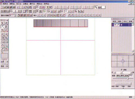Pick the magnifier zoom tool
The height and width of the screenshot is (99, 135).
(x=6, y=46)
